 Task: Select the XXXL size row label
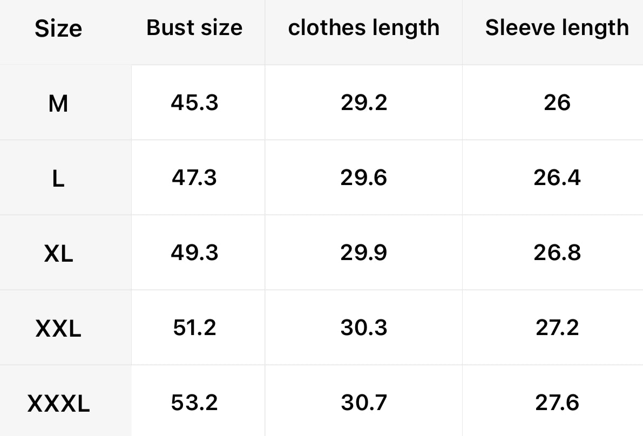[x=58, y=403]
